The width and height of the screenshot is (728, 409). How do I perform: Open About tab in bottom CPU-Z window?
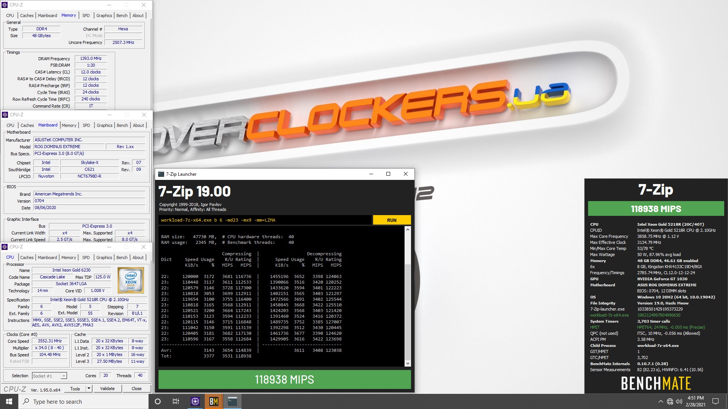point(138,258)
